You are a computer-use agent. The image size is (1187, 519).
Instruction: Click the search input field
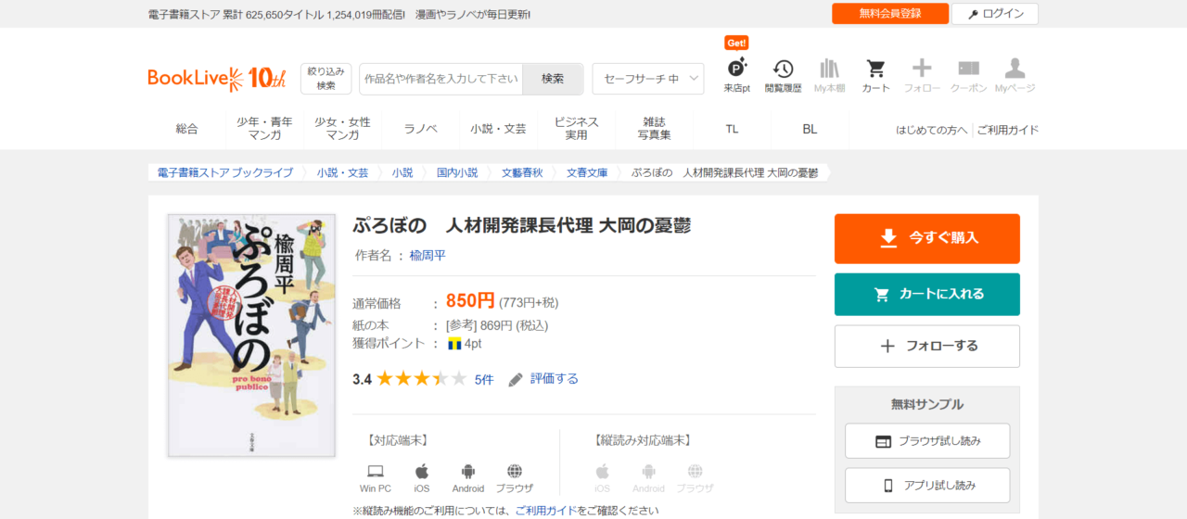coord(440,79)
